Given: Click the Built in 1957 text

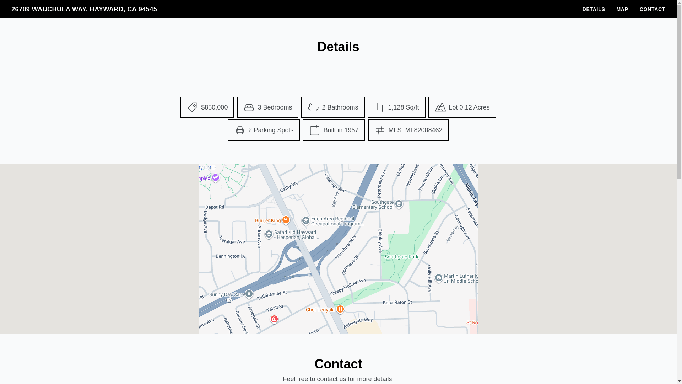Looking at the screenshot, I should pyautogui.click(x=341, y=130).
